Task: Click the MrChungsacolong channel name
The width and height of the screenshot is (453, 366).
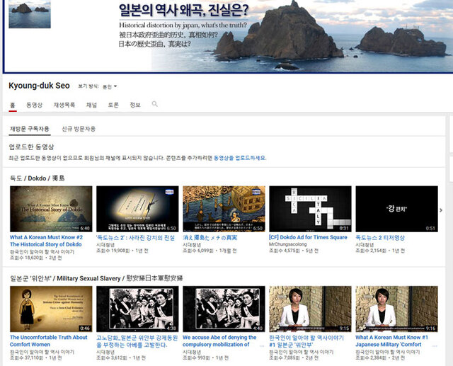Action: (288, 244)
